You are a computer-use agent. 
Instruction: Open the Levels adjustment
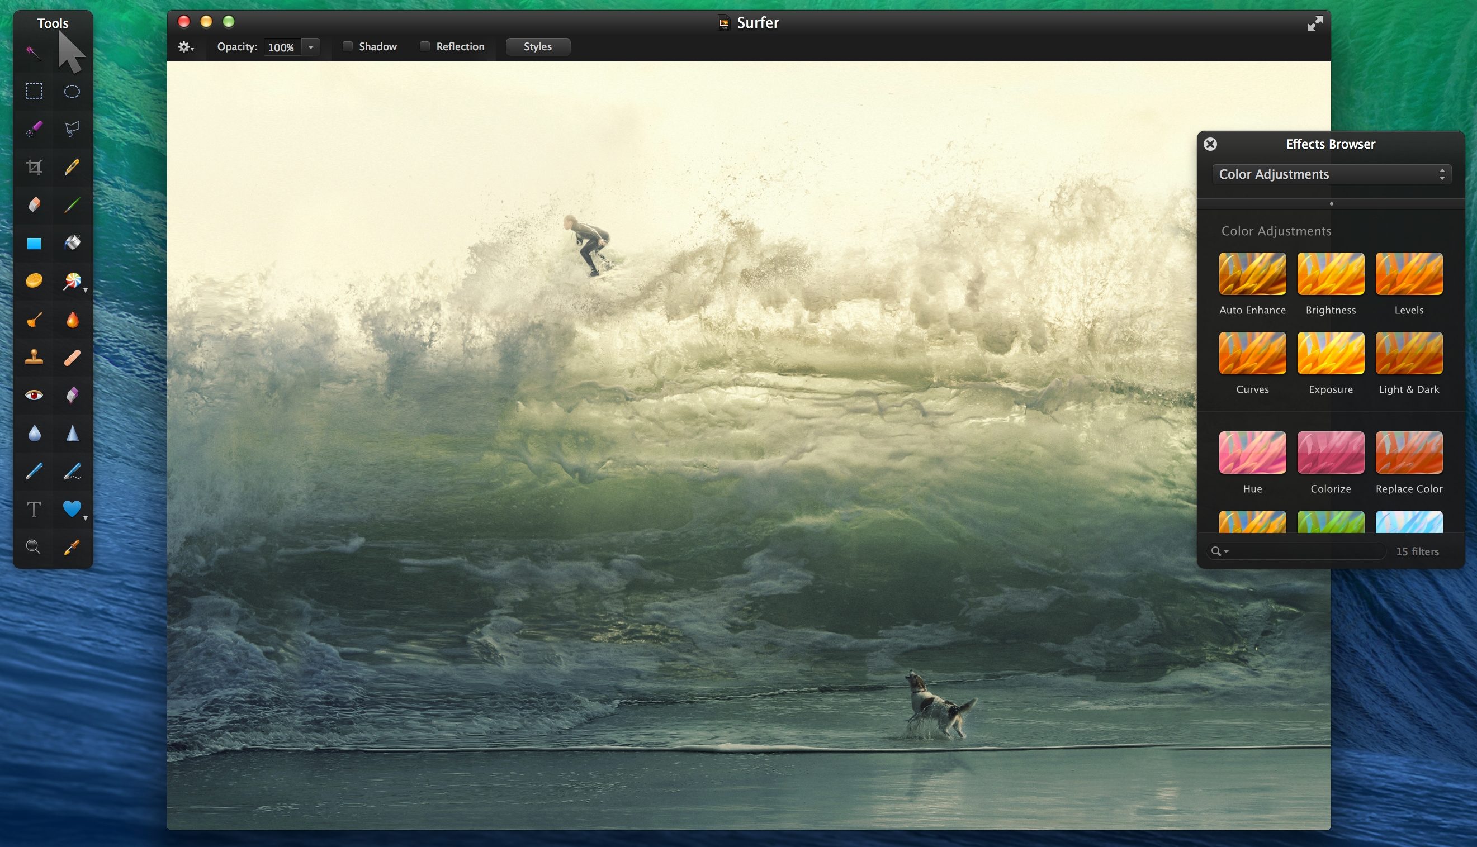click(1409, 274)
